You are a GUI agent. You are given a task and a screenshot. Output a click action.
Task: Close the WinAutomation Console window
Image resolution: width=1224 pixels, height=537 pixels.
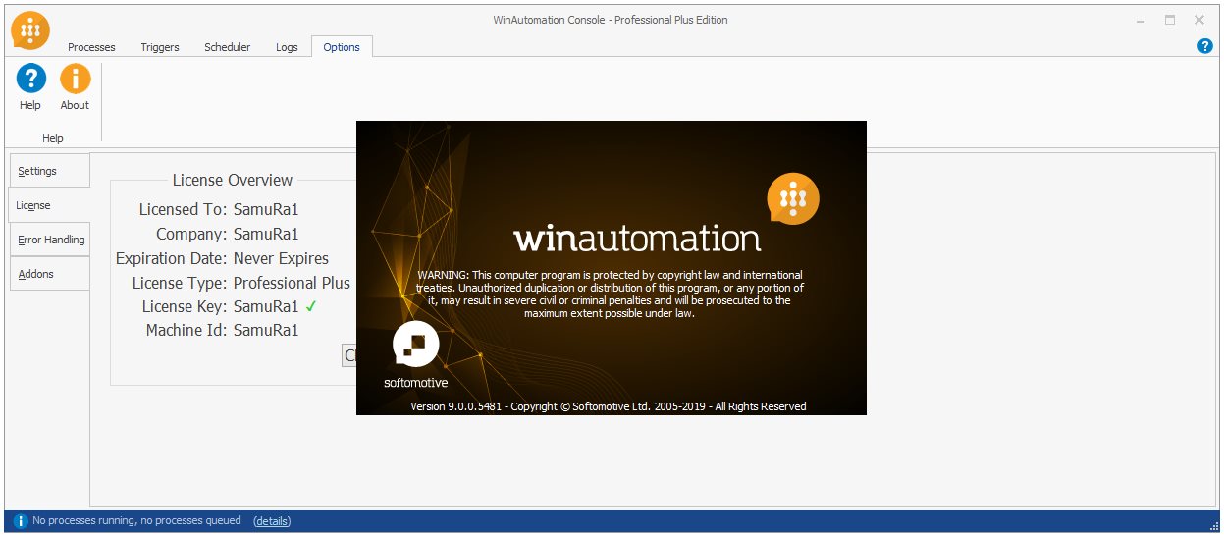point(1199,20)
